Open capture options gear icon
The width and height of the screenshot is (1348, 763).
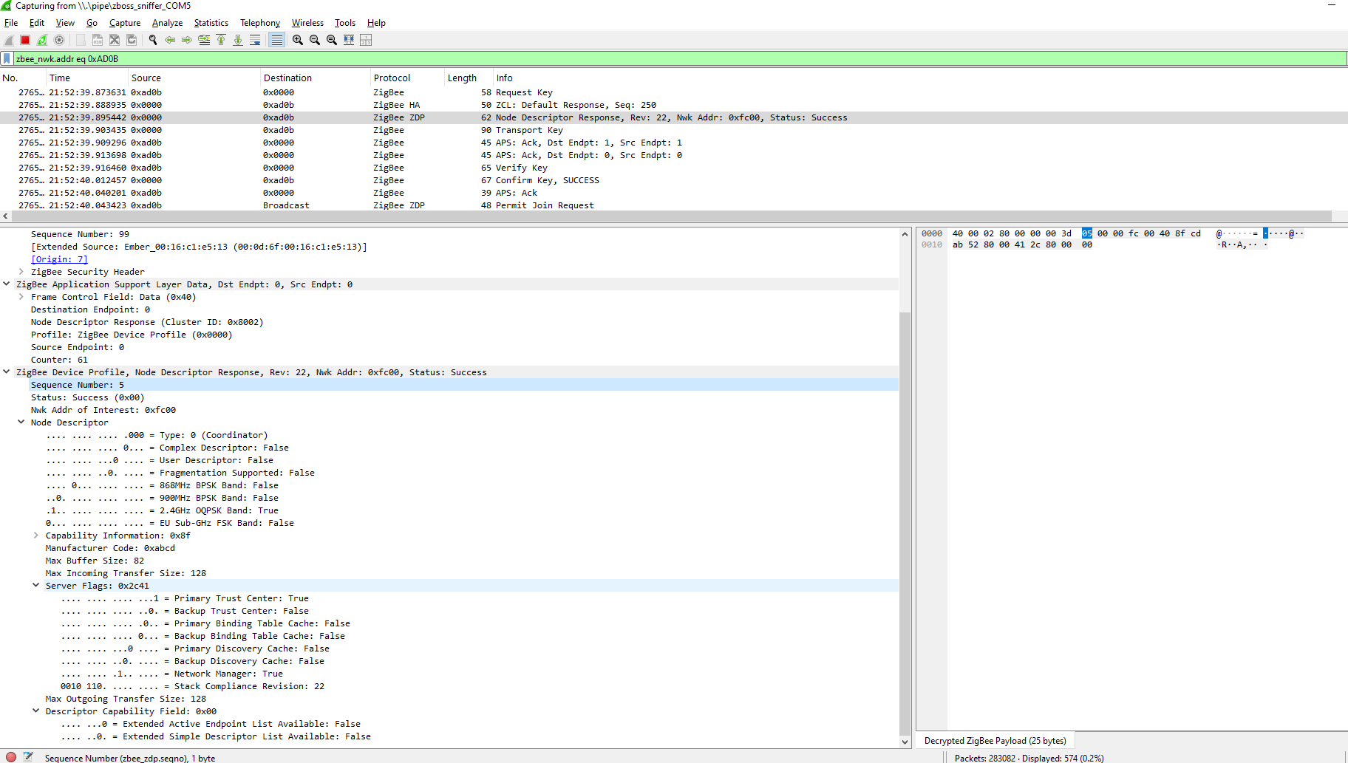pos(59,40)
